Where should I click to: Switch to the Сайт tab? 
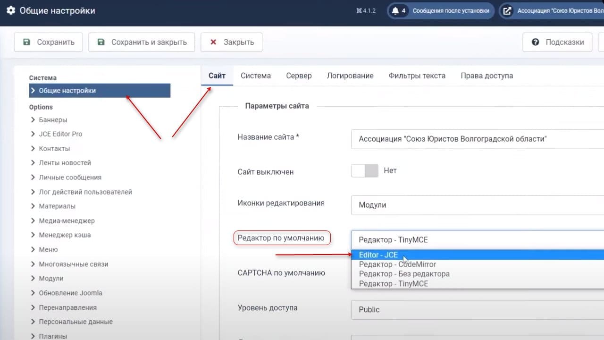pos(217,76)
